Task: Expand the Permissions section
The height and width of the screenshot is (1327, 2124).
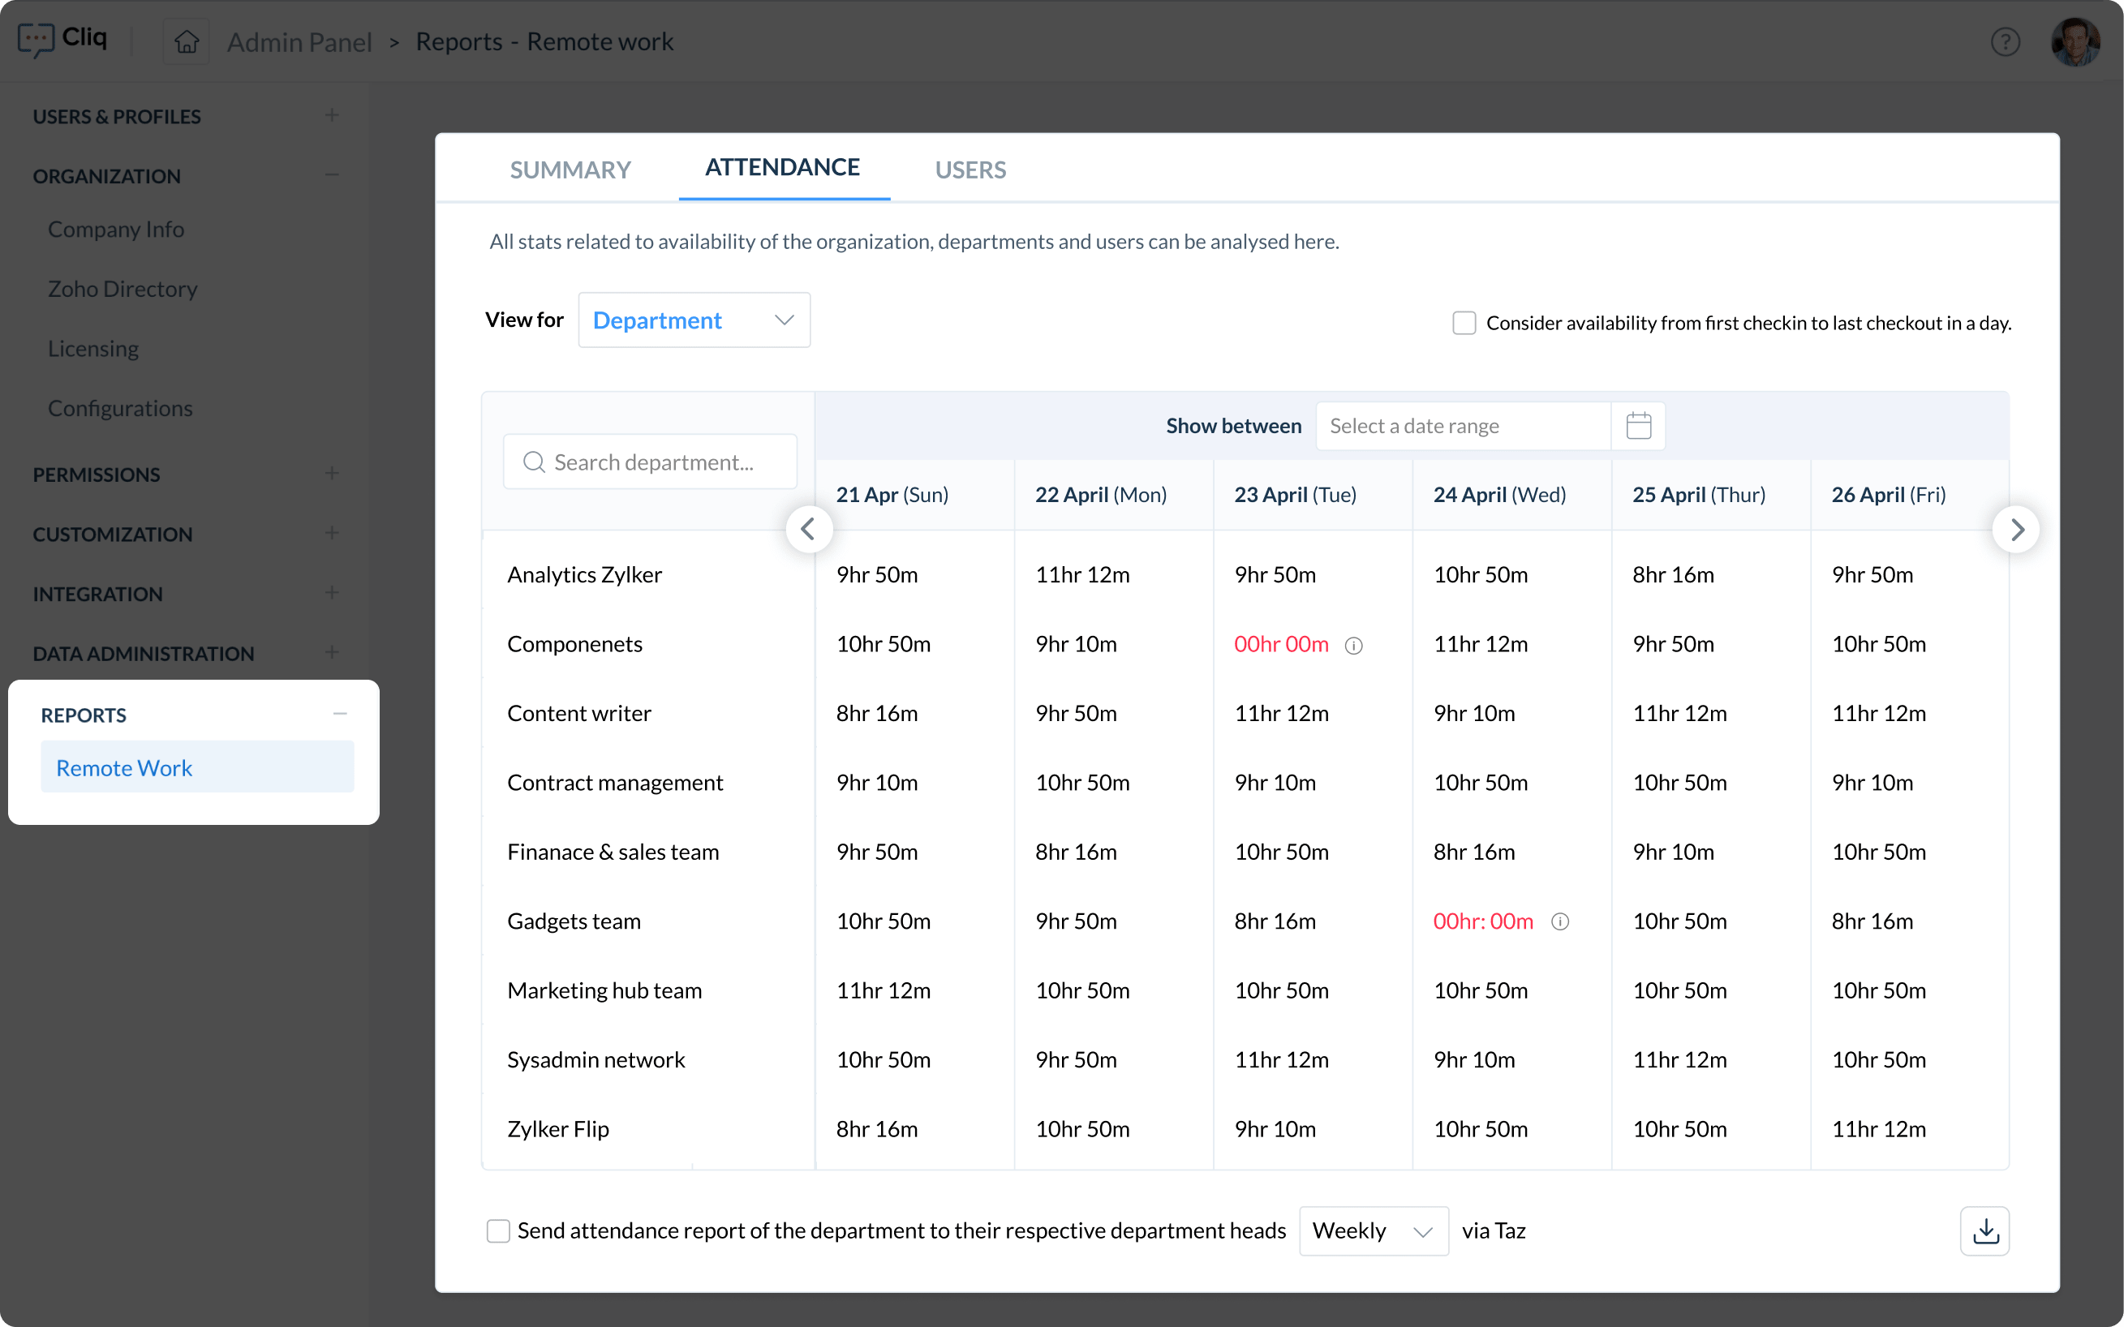Action: coord(332,473)
